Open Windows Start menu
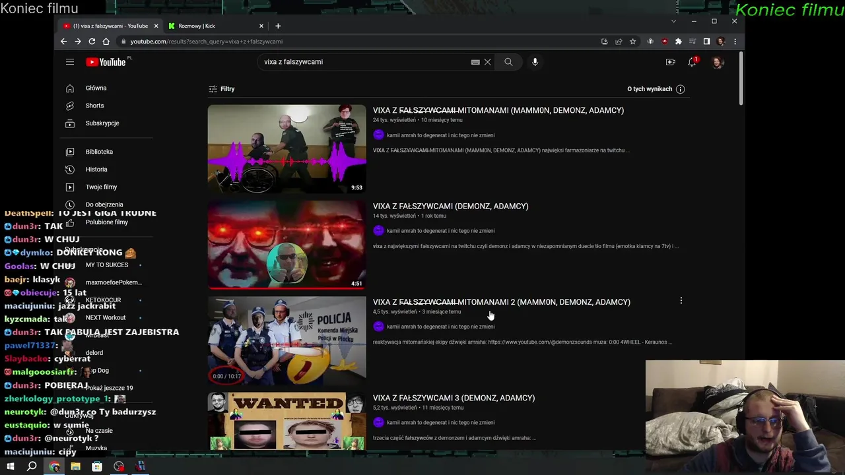This screenshot has width=845, height=475. click(10, 466)
